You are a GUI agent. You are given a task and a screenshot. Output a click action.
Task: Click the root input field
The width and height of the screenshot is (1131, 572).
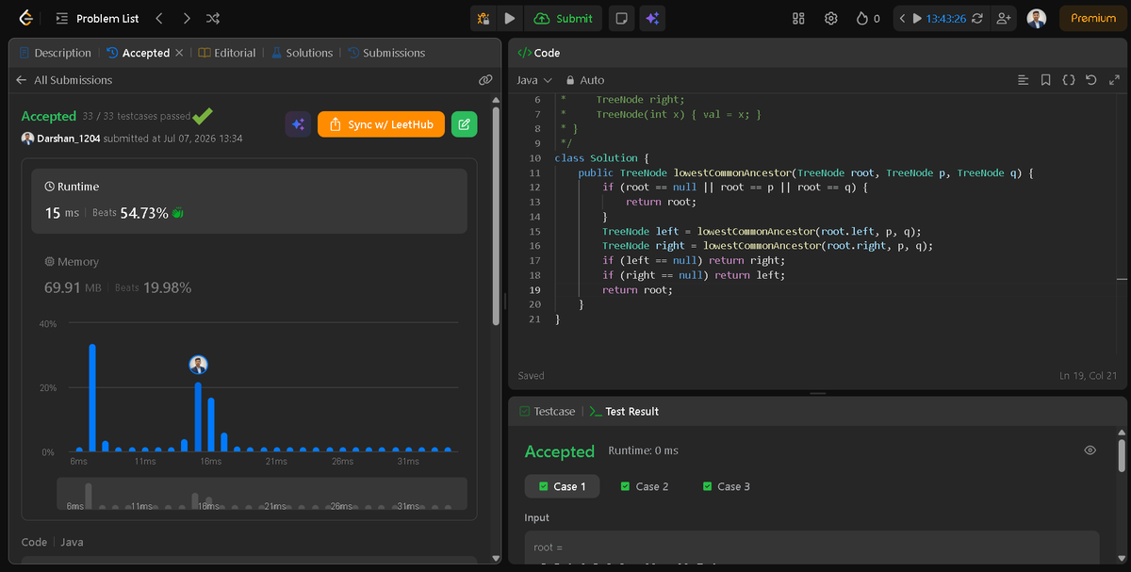click(x=811, y=550)
